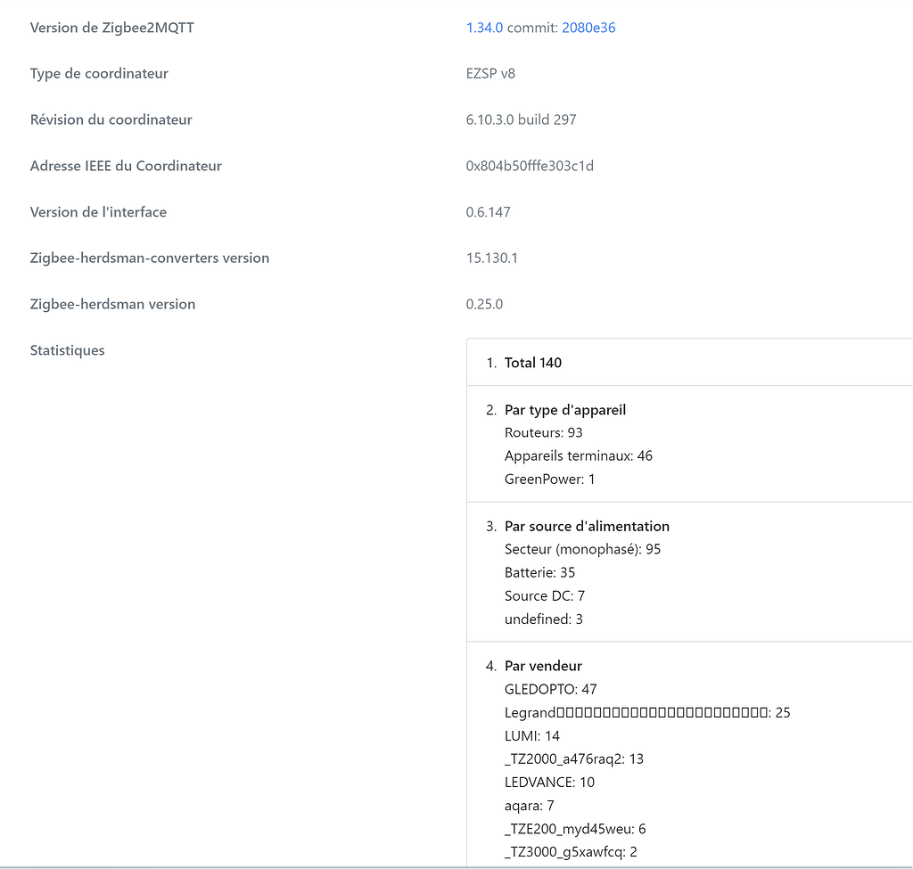The image size is (913, 869).
Task: Click the Appareils terminaux: 46 entry
Action: (x=578, y=455)
